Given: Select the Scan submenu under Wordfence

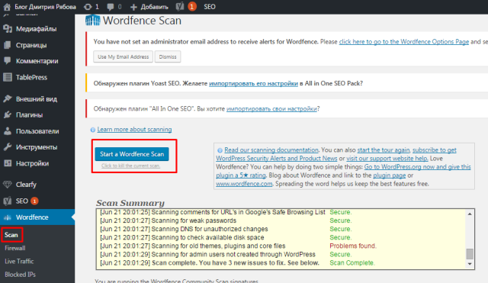Looking at the screenshot, I should click(11, 235).
